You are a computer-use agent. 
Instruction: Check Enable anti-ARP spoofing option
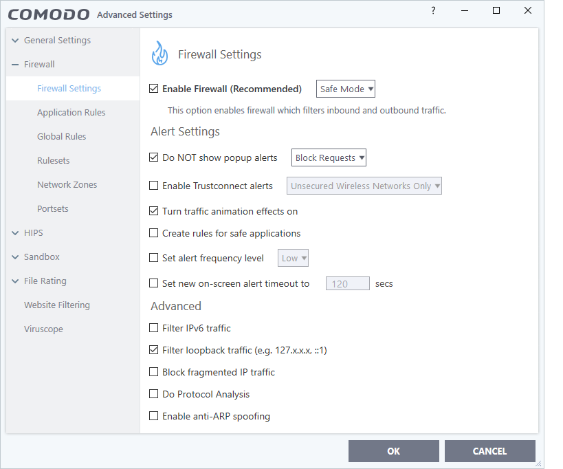coord(154,416)
